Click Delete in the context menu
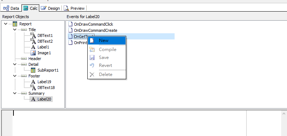Image resolution: width=287 pixels, height=136 pixels. click(107, 74)
